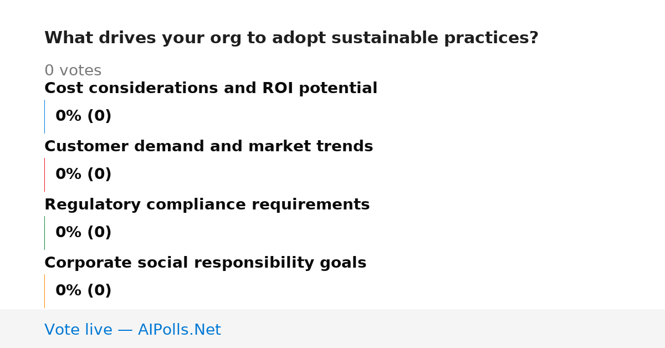Click the 0% (0) result under Corporate social responsibility
Image resolution: width=665 pixels, height=348 pixels.
coord(84,291)
